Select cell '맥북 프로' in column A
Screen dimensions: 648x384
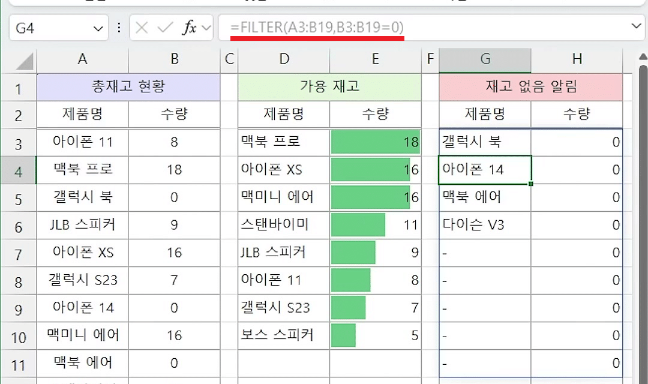coord(83,170)
